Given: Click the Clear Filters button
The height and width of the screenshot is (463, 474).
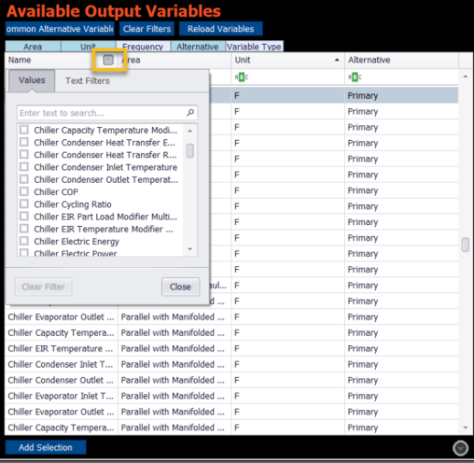Looking at the screenshot, I should click(x=147, y=29).
